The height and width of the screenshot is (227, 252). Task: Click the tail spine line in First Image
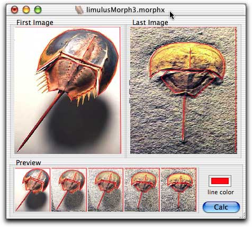point(41,121)
